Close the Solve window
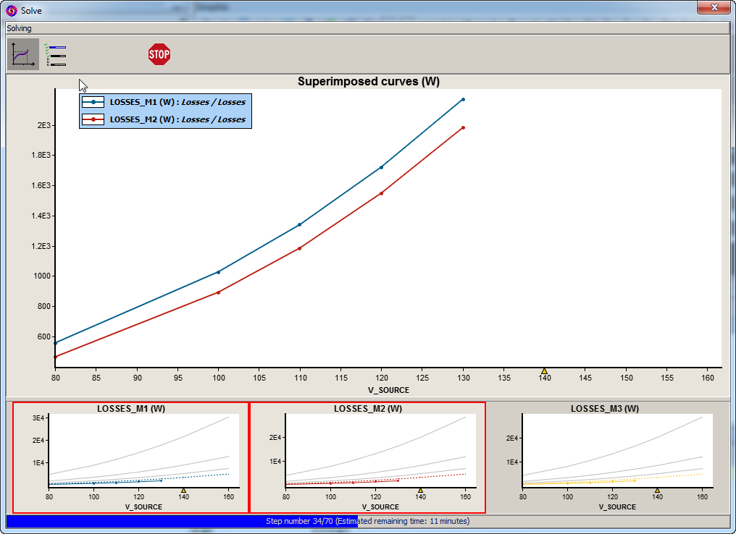The image size is (736, 534). pos(714,8)
